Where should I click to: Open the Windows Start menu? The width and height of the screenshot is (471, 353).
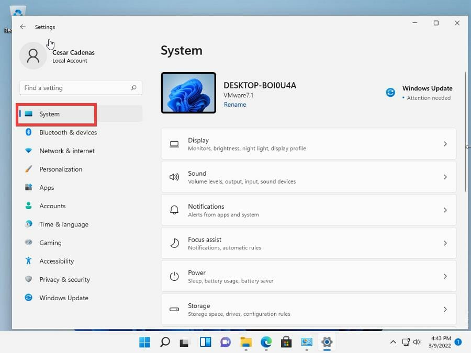pyautogui.click(x=145, y=342)
